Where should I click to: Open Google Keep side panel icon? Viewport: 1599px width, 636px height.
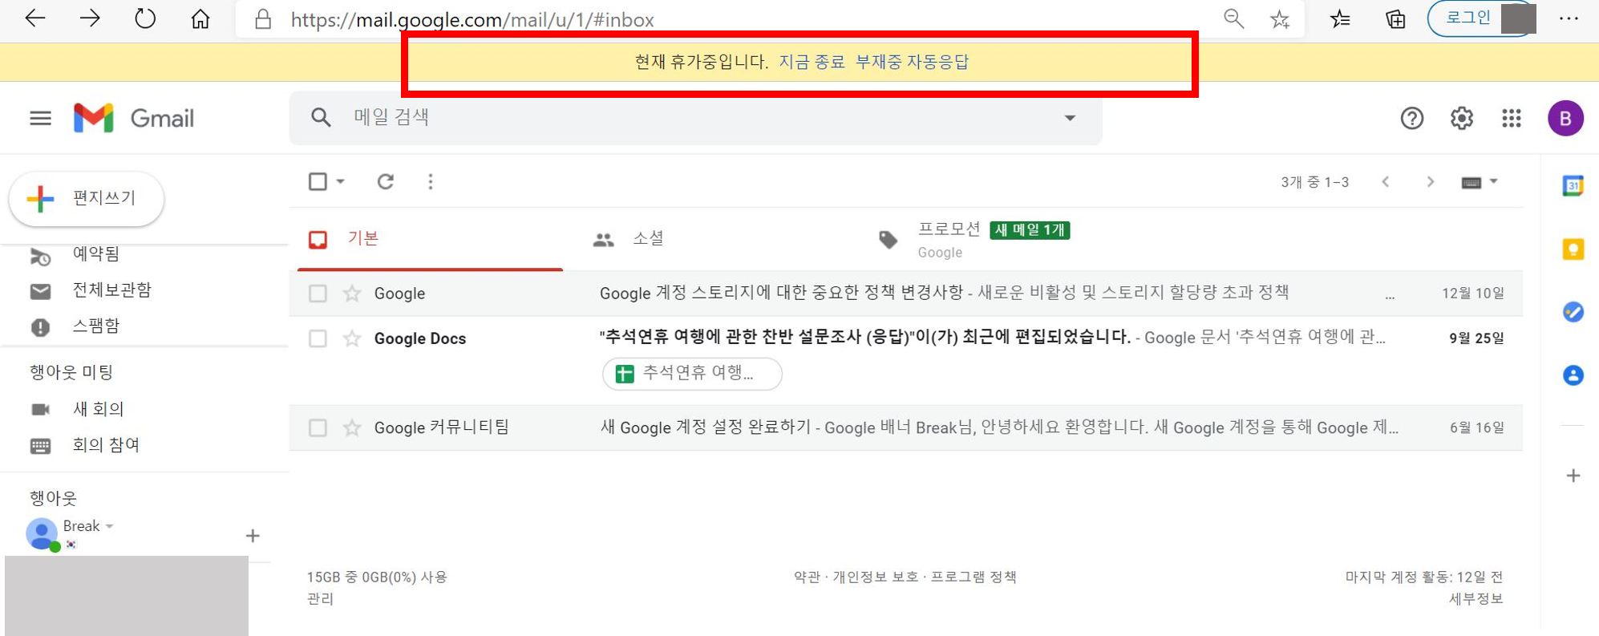coord(1573,249)
